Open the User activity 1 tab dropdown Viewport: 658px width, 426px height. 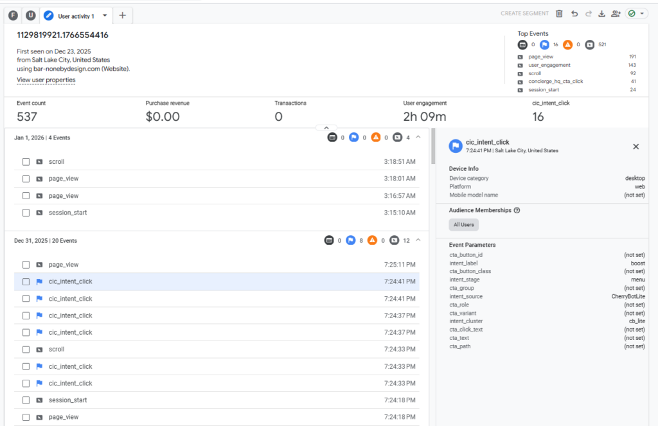pos(105,15)
